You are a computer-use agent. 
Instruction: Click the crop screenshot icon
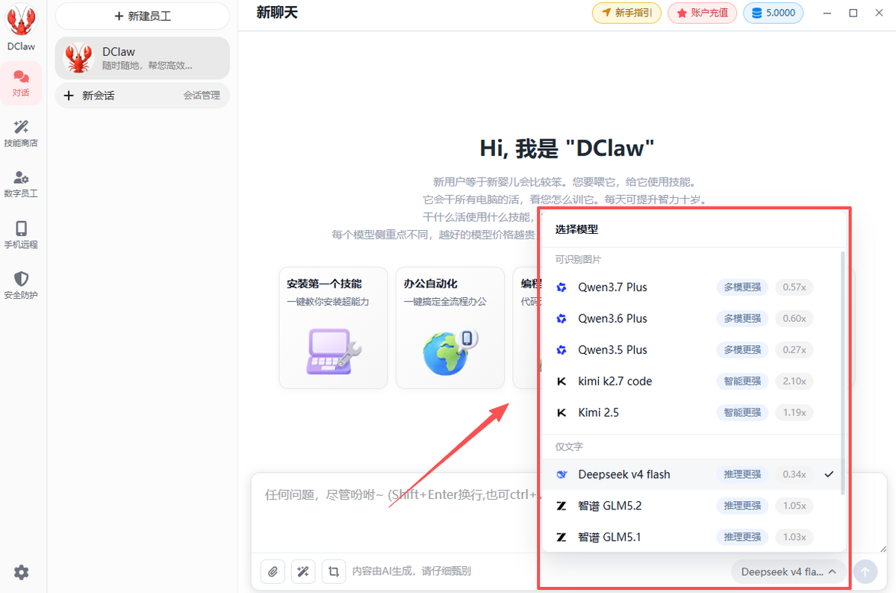tap(334, 571)
